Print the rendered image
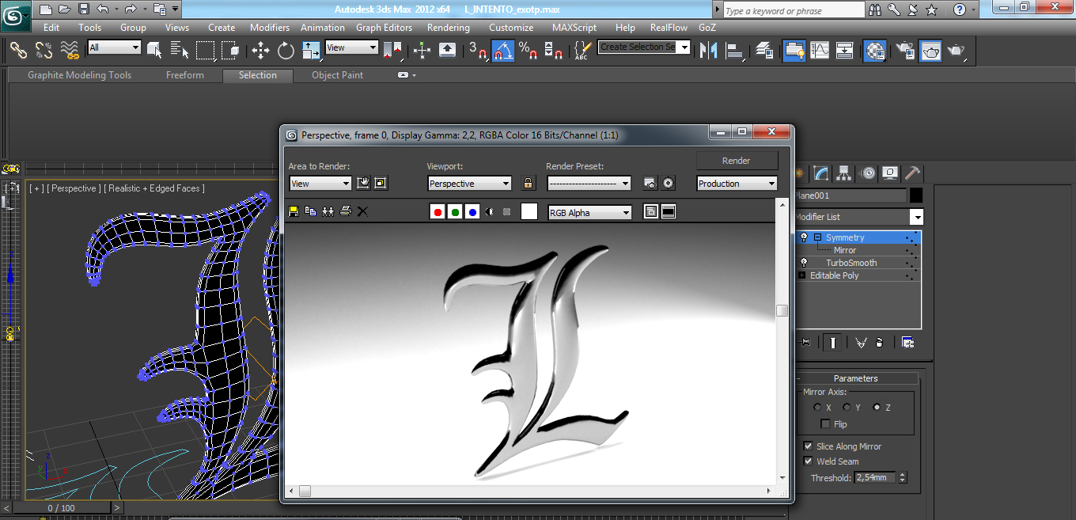This screenshot has width=1076, height=520. click(x=345, y=211)
